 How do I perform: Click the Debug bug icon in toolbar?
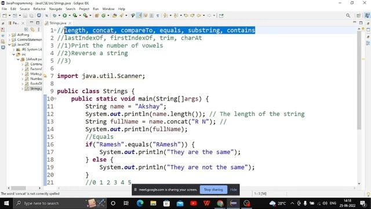[x=54, y=16]
